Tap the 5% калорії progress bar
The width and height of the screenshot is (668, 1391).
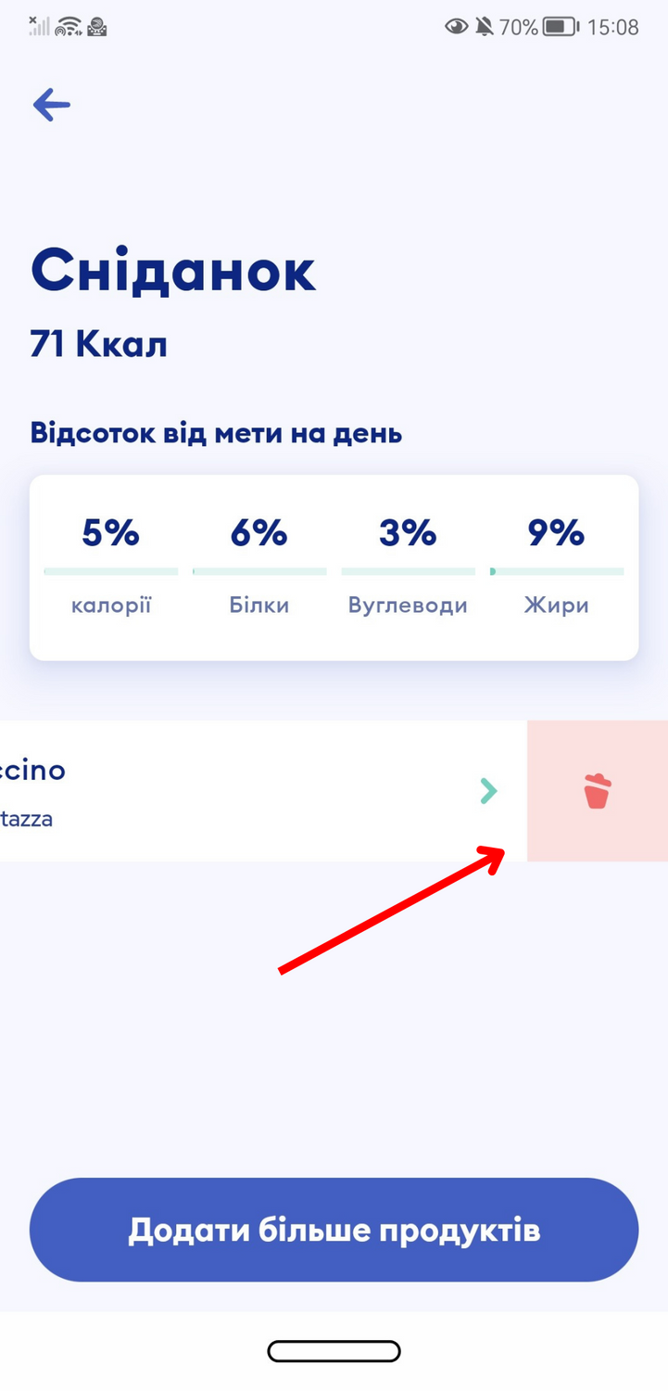click(x=111, y=571)
